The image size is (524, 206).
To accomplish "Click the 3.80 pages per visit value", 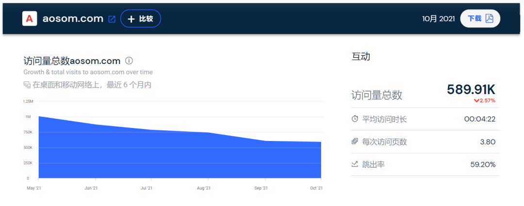I will click(x=488, y=142).
